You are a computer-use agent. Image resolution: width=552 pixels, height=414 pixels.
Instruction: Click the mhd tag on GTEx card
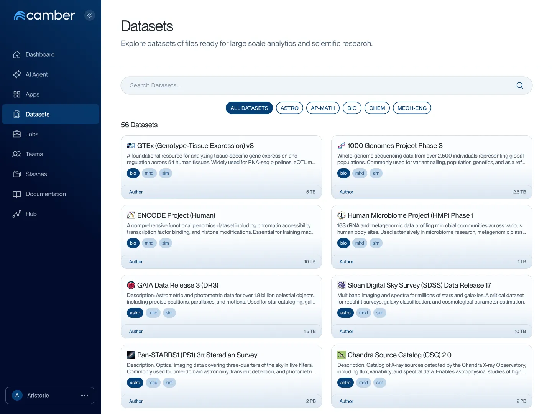pos(149,173)
